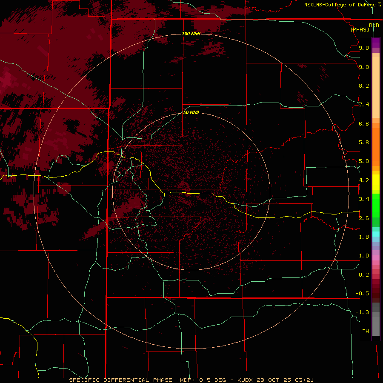Click the 4.2 value on the legend

[x=364, y=180]
